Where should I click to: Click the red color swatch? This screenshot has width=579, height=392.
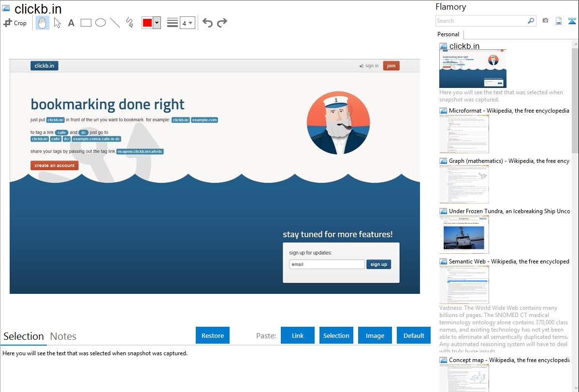click(x=147, y=23)
